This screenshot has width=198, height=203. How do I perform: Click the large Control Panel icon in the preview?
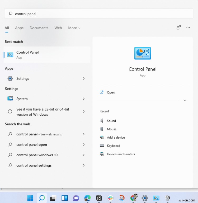coord(143,53)
